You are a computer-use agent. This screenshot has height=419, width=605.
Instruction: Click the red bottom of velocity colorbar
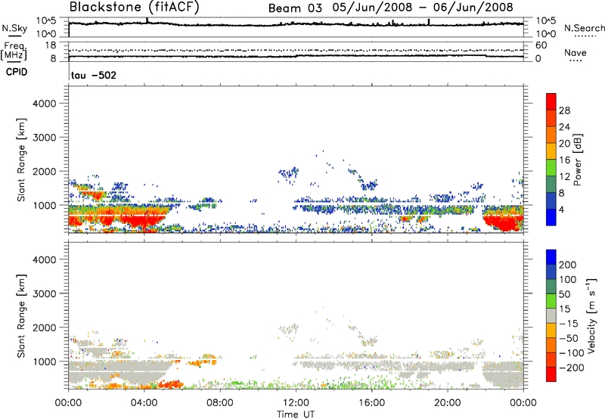point(551,374)
